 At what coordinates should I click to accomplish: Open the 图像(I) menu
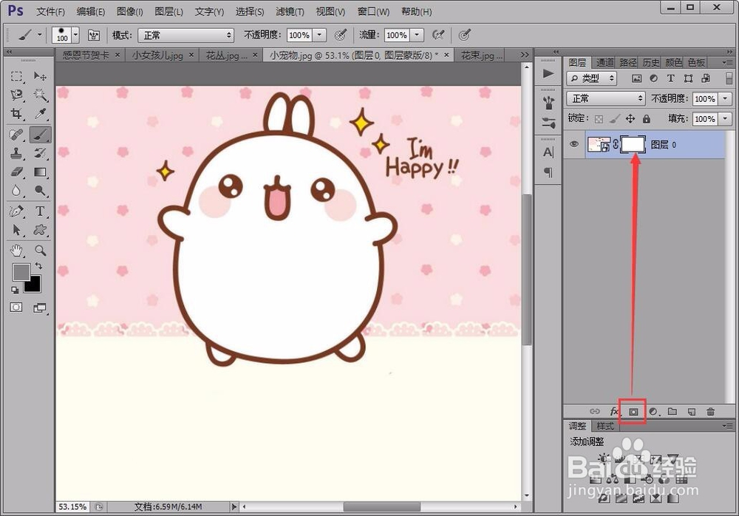129,11
